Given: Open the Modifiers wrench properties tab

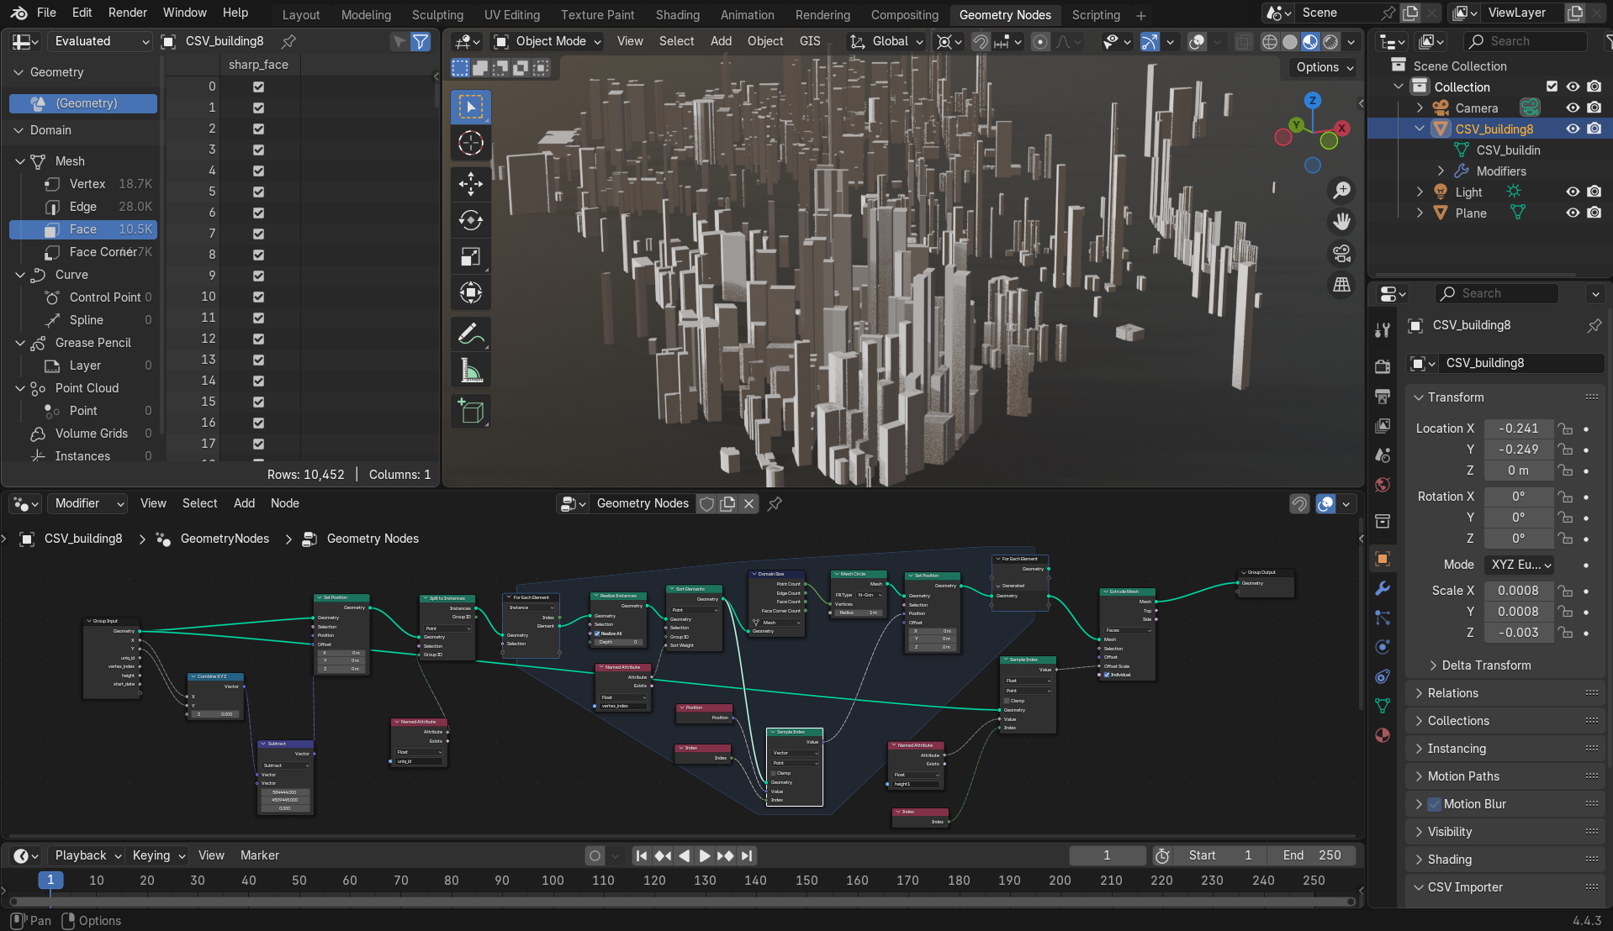Looking at the screenshot, I should coord(1383,588).
